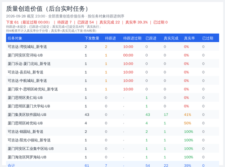Click the 10:00 deadline in 厦门双十-思明区岭兜站_新专送 row
Viewport: 225px width, 167px height.
128,89
